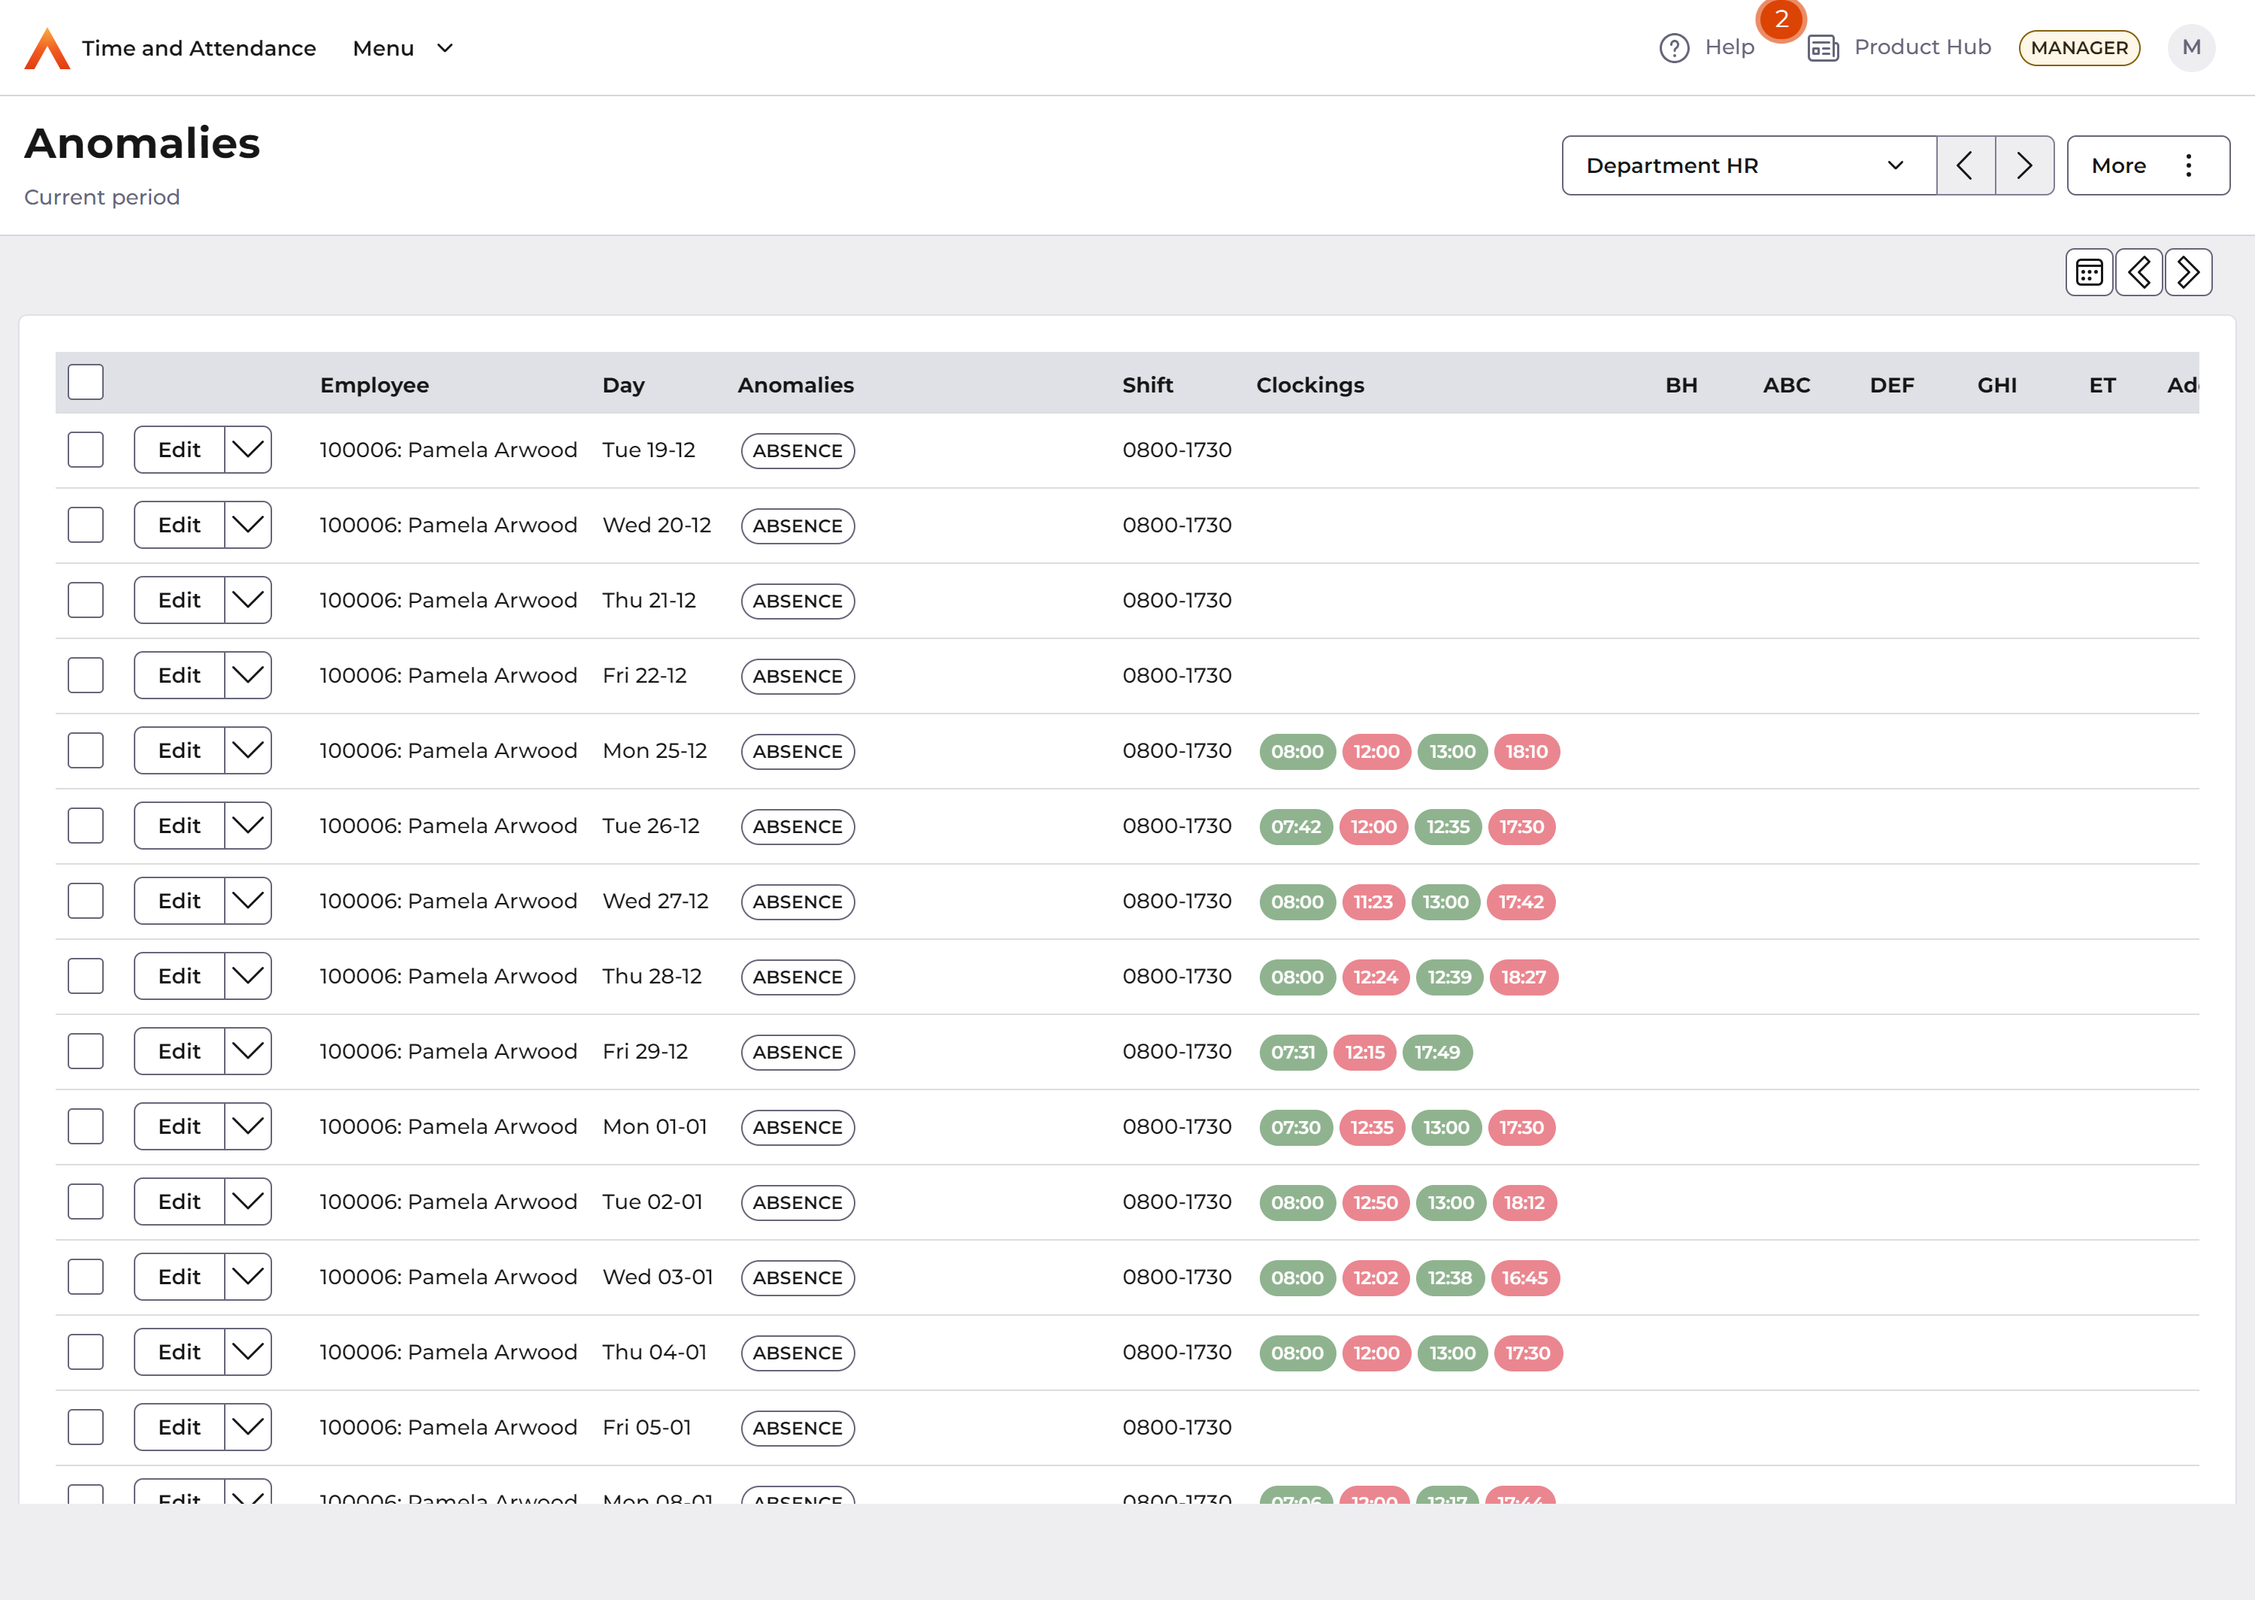2255x1600 pixels.
Task: Go to next department with right arrow
Action: 2023,165
